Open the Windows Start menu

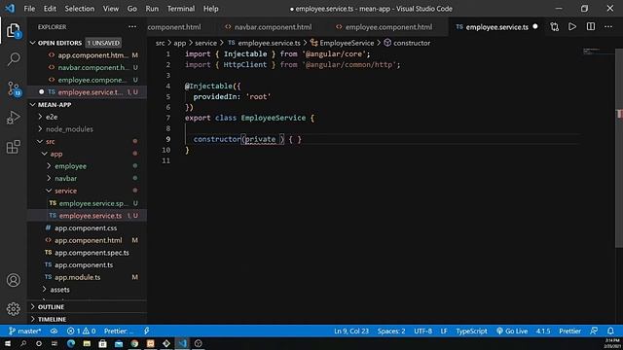(x=8, y=343)
